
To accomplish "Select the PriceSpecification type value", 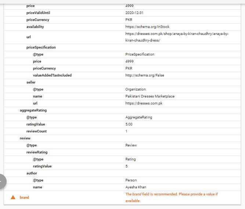I will [x=140, y=54].
